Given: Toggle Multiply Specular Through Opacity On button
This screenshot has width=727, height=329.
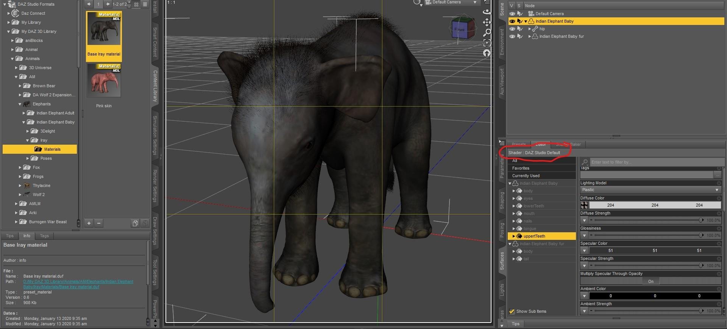Looking at the screenshot, I should click(651, 281).
